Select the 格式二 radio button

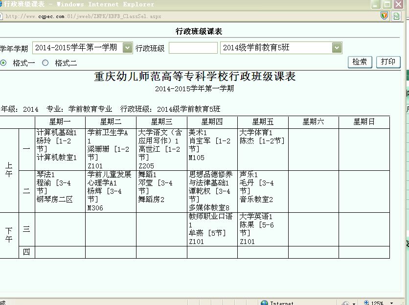tap(45, 63)
